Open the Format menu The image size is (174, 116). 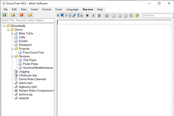(x=46, y=9)
